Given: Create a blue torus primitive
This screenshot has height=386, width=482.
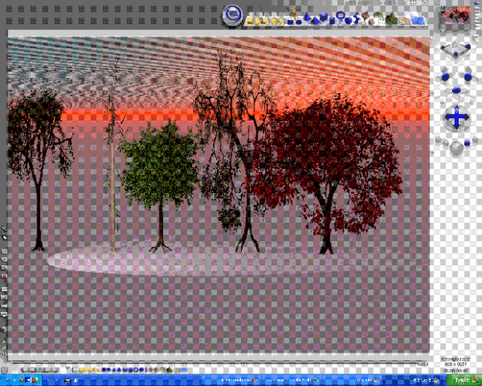Looking at the screenshot, I should [340, 15].
